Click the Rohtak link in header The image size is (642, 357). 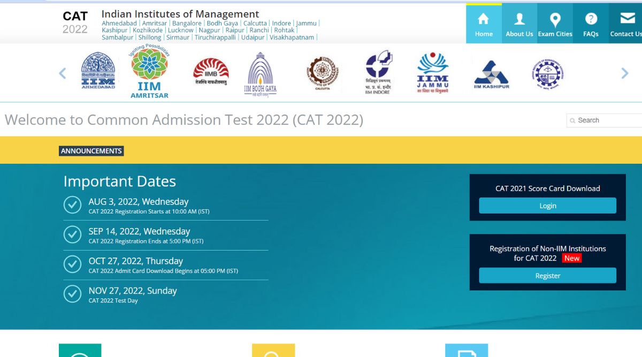click(x=285, y=31)
